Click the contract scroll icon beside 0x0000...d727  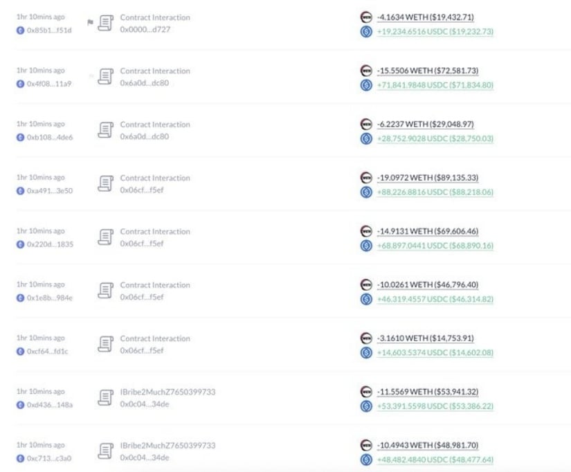pyautogui.click(x=106, y=23)
